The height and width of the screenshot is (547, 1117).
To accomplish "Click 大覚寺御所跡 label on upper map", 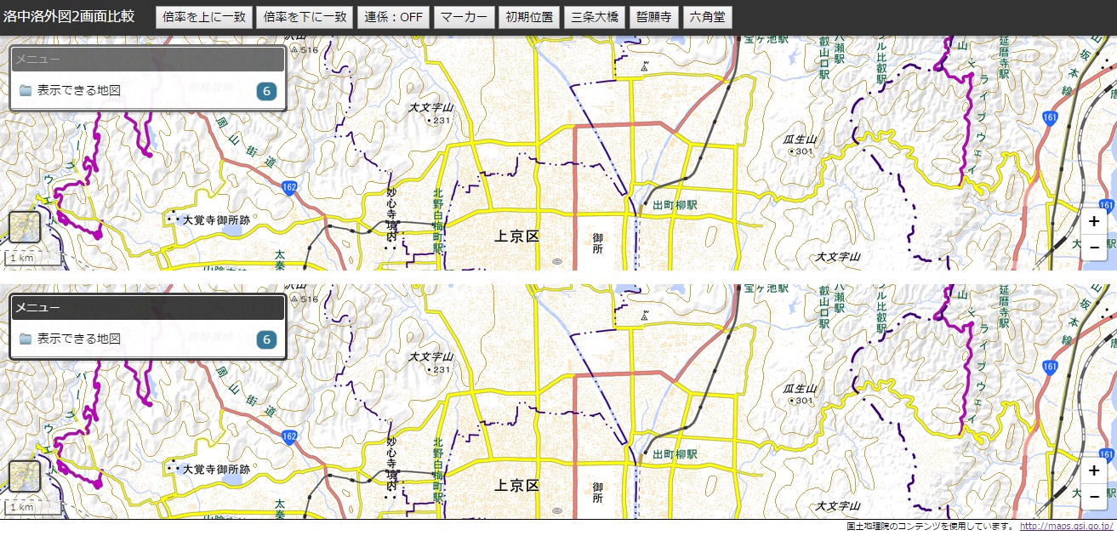I will 216,219.
